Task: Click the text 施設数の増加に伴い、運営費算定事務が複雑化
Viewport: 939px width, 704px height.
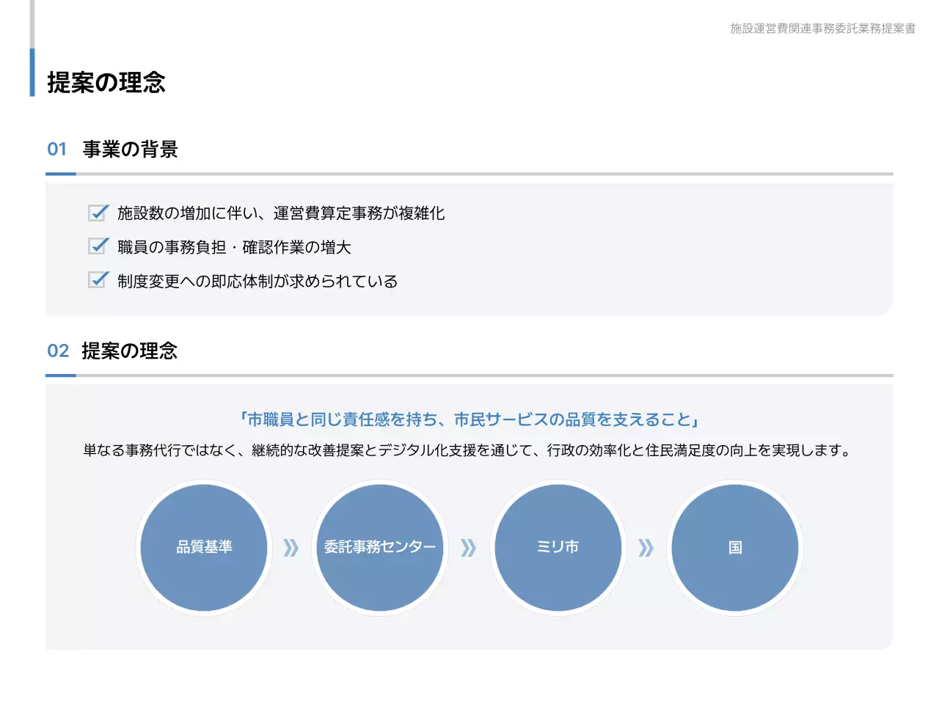Action: (281, 213)
